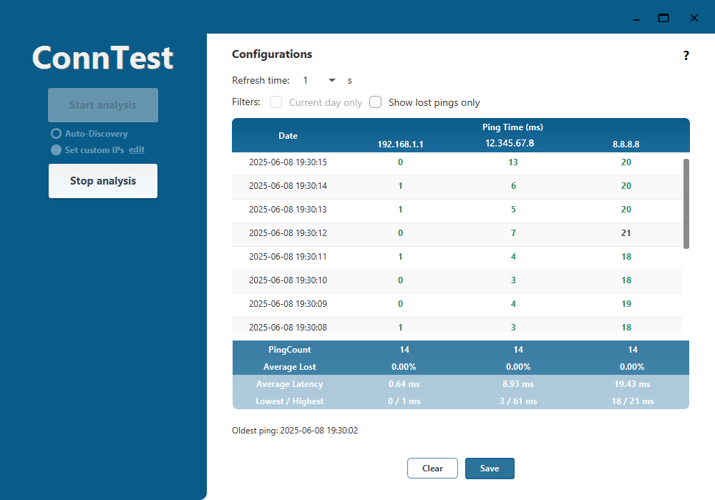Click the ConnTest logo
The image size is (715, 500).
(102, 57)
